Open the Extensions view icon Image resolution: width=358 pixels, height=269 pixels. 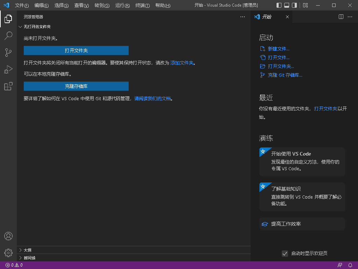pyautogui.click(x=8, y=86)
